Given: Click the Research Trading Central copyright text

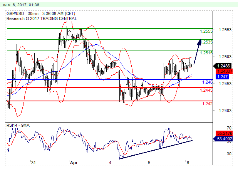Looking at the screenshot, I should (42, 18).
